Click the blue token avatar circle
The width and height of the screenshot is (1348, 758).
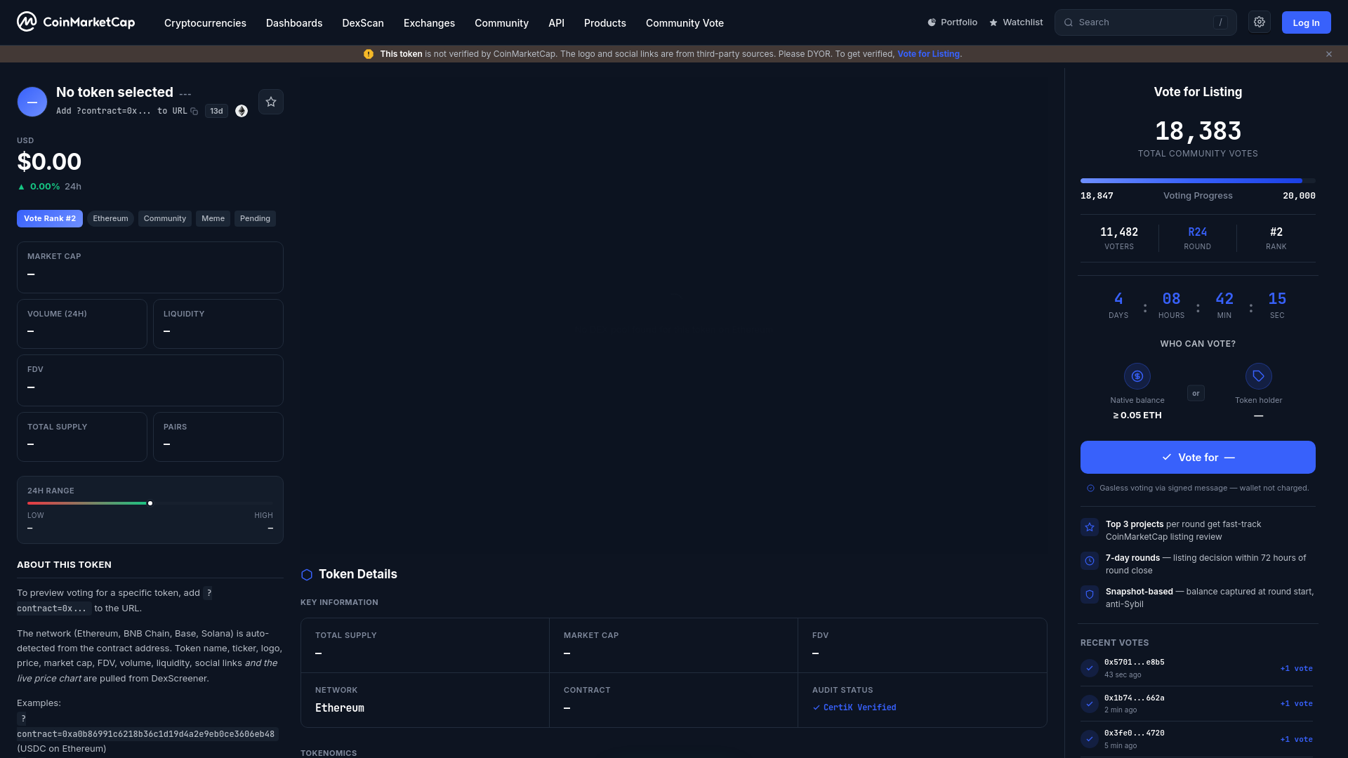click(32, 102)
